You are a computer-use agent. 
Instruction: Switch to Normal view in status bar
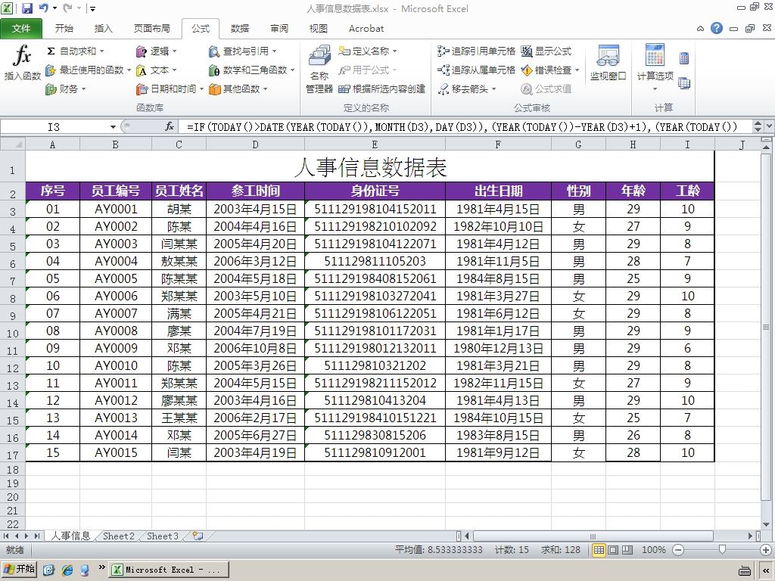[x=599, y=550]
